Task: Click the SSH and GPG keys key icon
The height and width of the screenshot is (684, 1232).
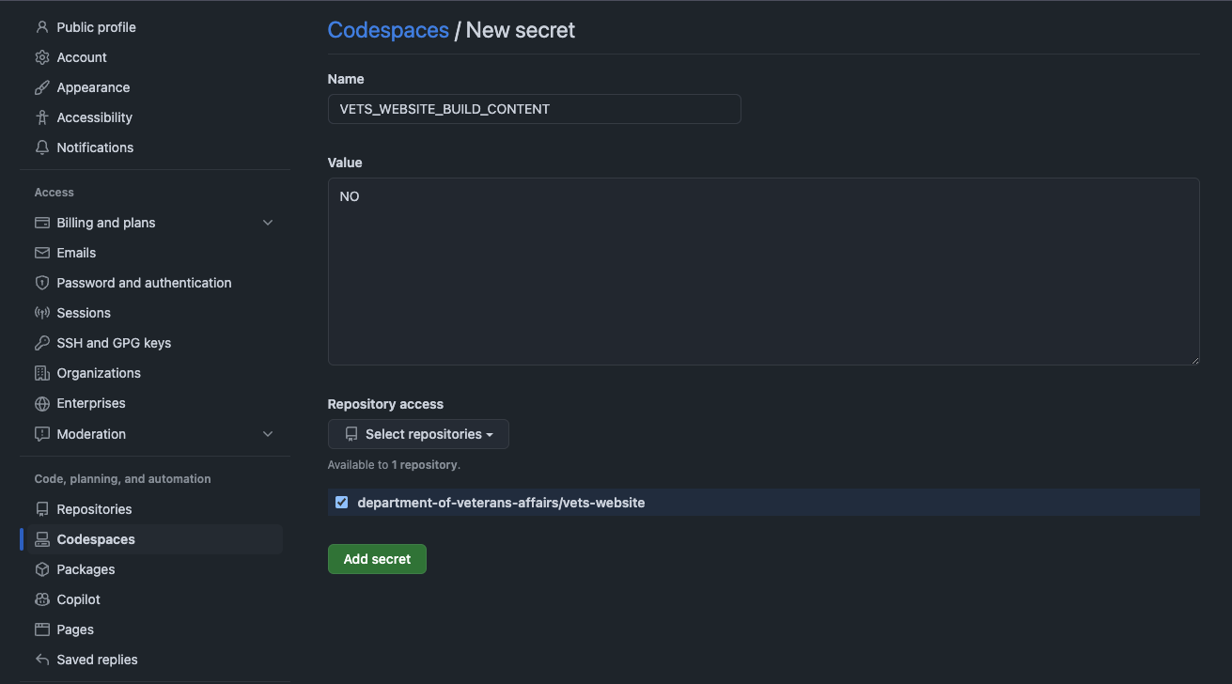Action: point(41,343)
